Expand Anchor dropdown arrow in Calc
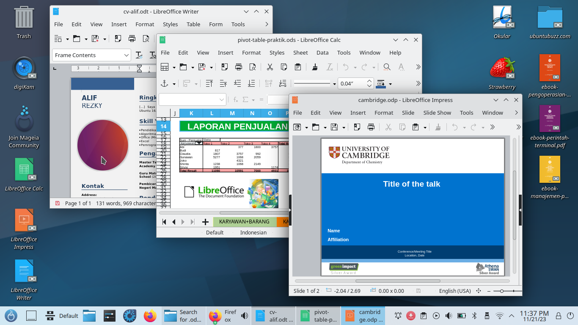This screenshot has height=325, width=578. point(174,84)
